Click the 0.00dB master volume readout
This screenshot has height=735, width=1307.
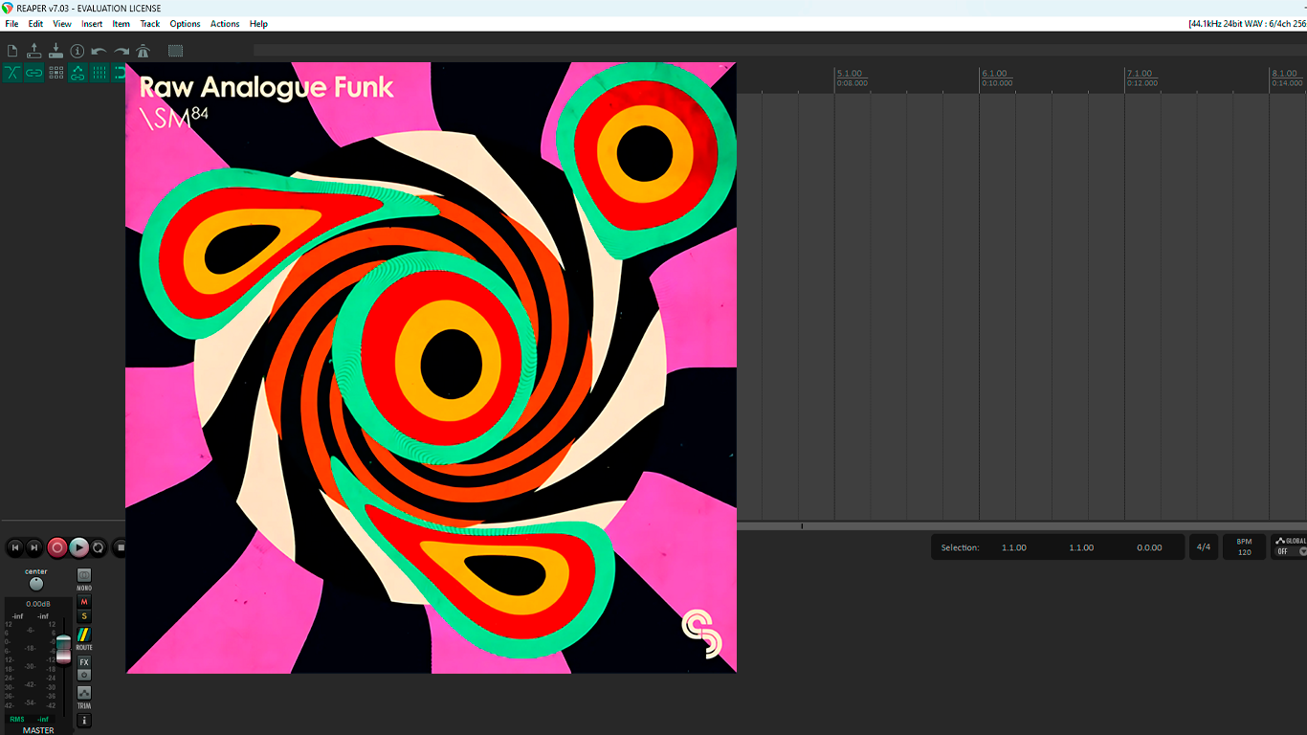click(x=38, y=604)
